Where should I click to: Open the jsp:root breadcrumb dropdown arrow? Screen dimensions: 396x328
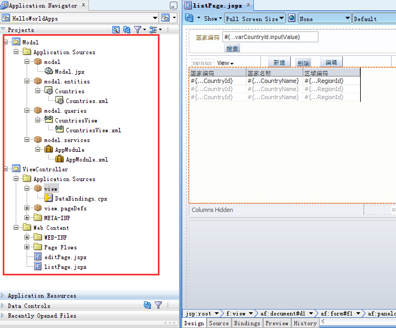coord(216,313)
